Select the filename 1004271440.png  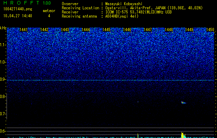tap(18, 9)
